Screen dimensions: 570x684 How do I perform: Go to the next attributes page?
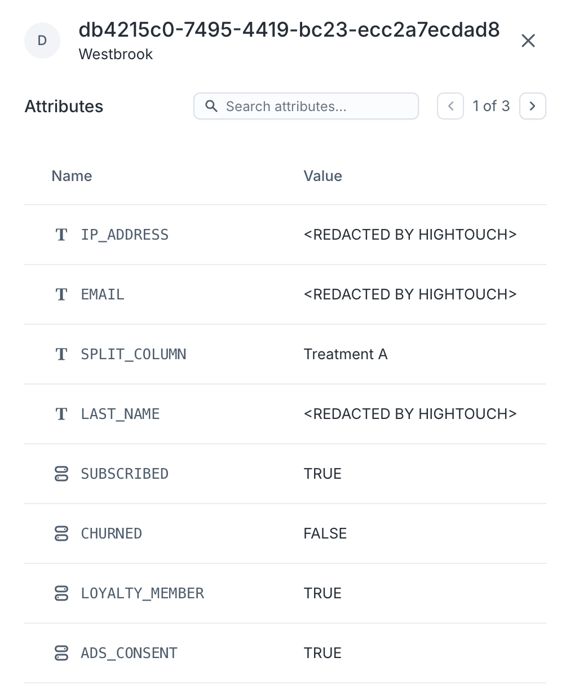point(532,106)
